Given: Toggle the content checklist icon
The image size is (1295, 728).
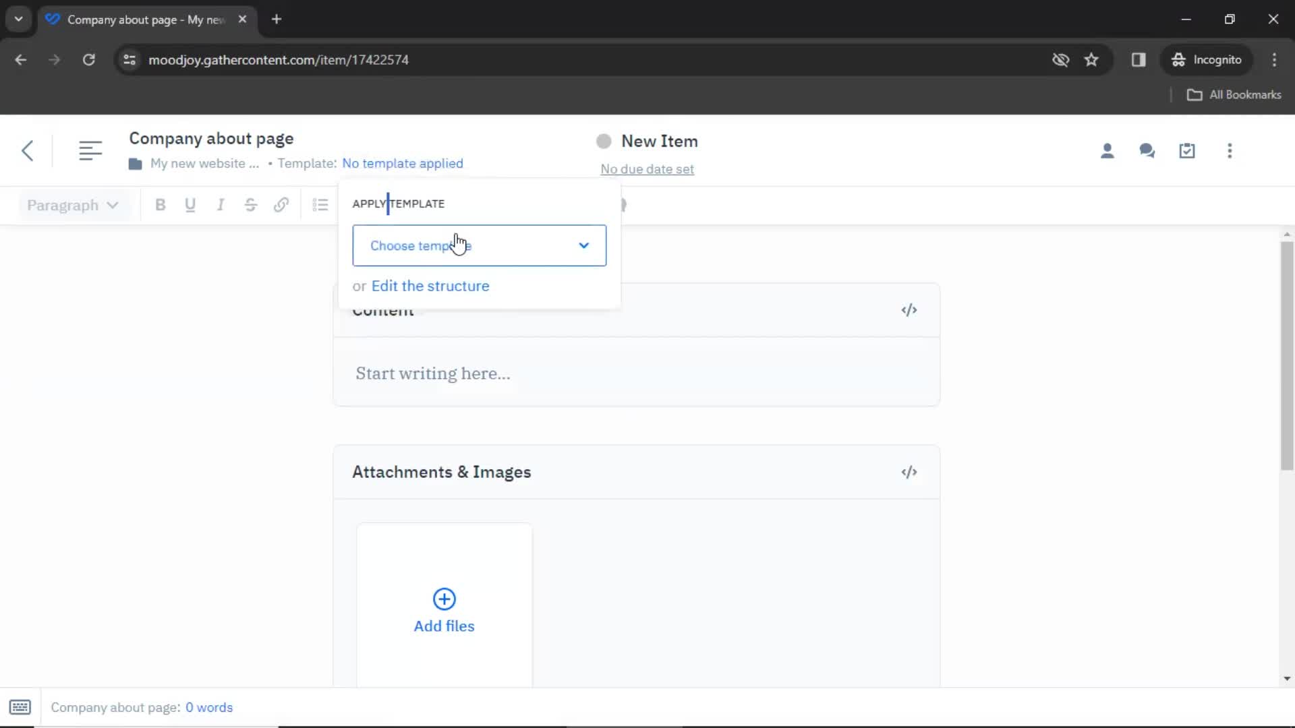Looking at the screenshot, I should (1187, 150).
